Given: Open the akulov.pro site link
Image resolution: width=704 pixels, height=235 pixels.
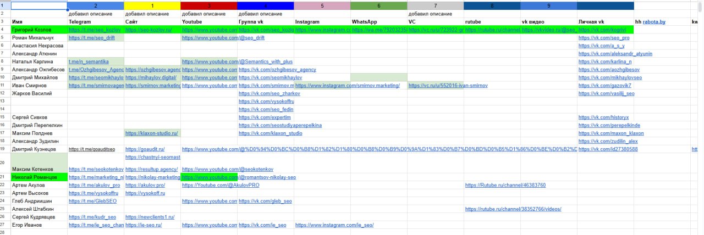Looking at the screenshot, I should pyautogui.click(x=144, y=185).
